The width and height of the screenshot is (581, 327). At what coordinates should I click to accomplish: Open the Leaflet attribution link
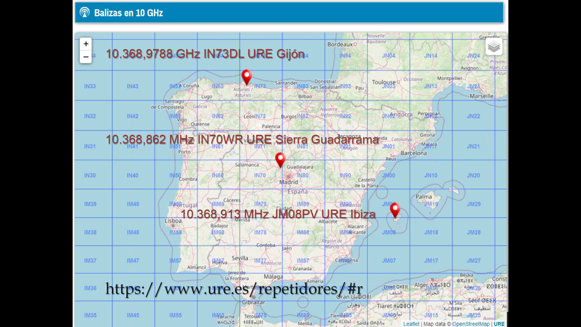coord(411,324)
